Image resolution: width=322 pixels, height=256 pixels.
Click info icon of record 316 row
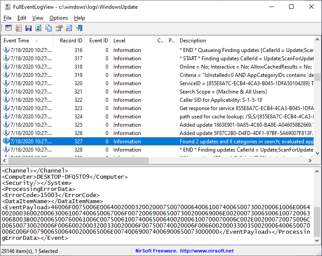pyautogui.click(x=6, y=50)
